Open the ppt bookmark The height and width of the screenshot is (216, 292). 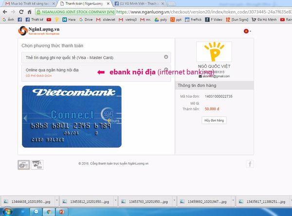(x=176, y=19)
